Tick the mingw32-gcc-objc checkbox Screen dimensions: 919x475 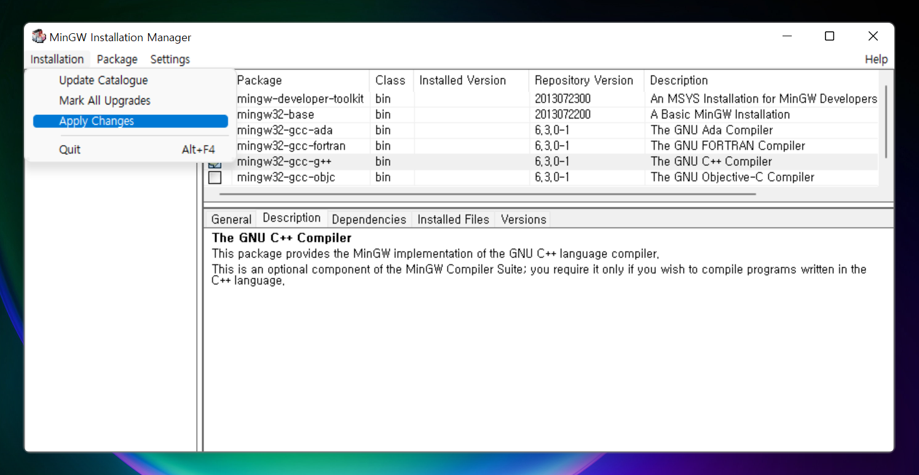pyautogui.click(x=215, y=178)
